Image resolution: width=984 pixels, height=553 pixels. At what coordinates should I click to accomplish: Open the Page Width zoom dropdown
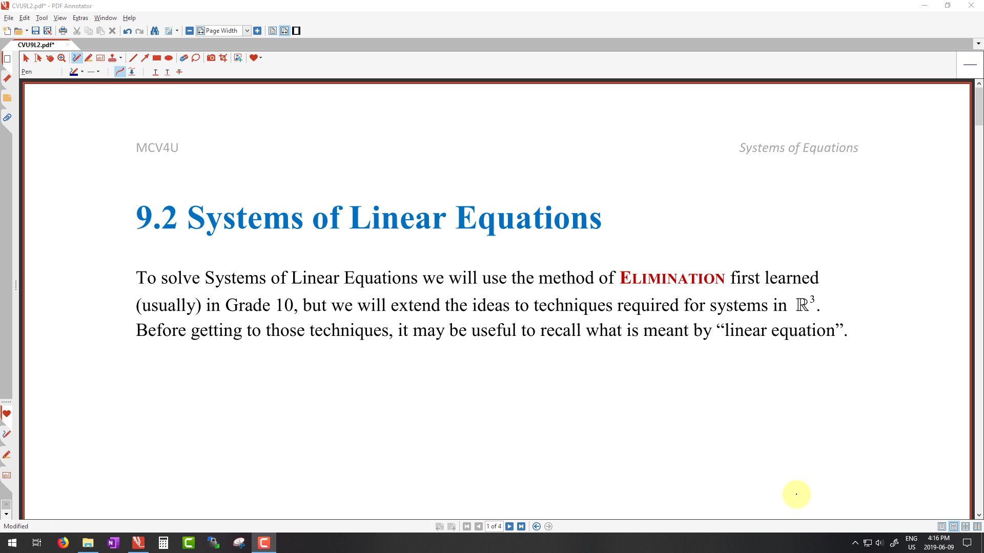247,31
